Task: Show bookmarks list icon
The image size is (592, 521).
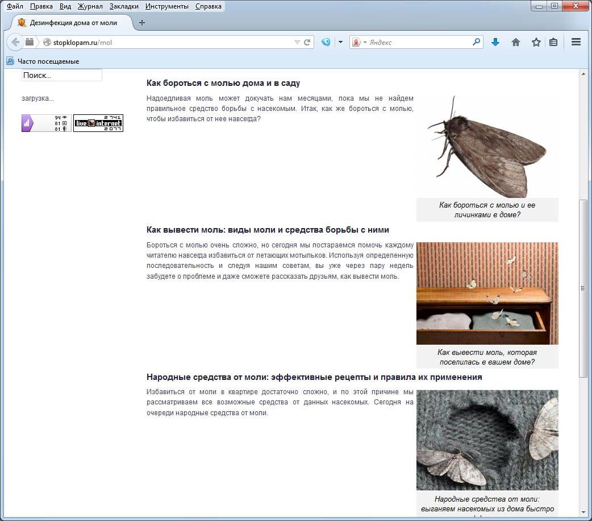Action: 553,42
